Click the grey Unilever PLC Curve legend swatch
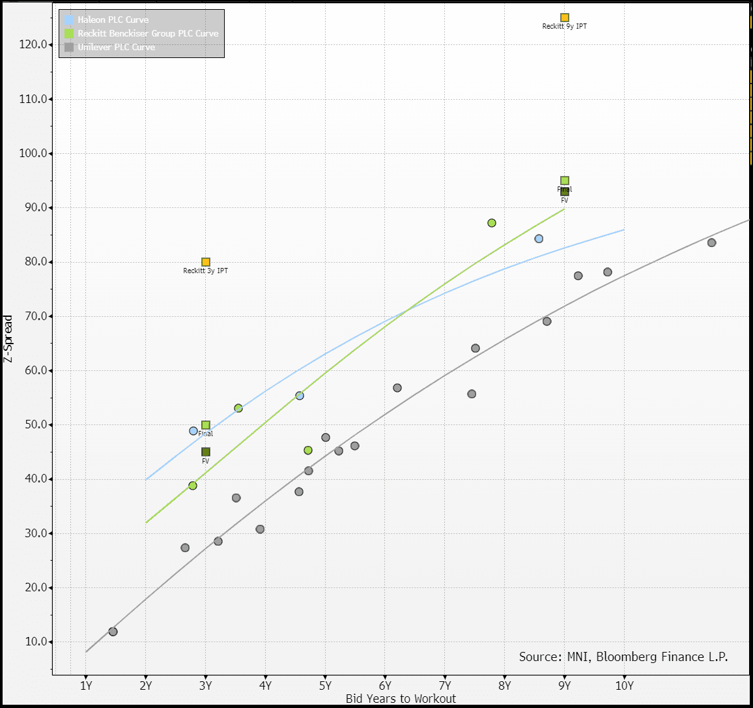Image resolution: width=753 pixels, height=708 pixels. coord(69,47)
